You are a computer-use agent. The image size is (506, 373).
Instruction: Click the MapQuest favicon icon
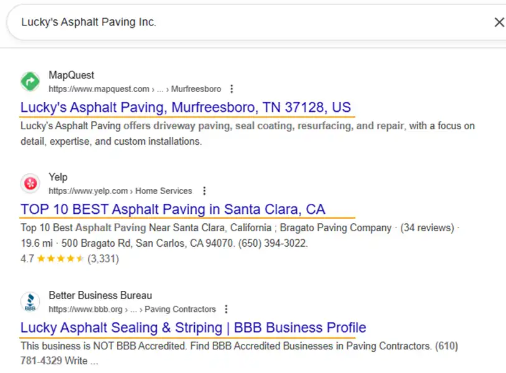(30, 81)
